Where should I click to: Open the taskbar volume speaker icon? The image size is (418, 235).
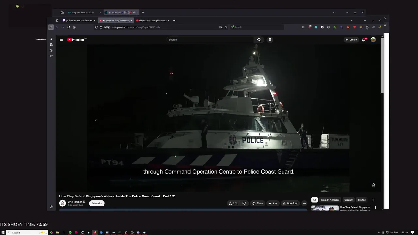[391, 232]
